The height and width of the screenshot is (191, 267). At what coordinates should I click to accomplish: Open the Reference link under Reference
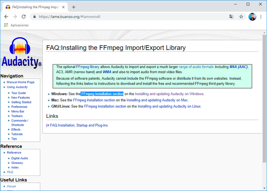(14, 152)
